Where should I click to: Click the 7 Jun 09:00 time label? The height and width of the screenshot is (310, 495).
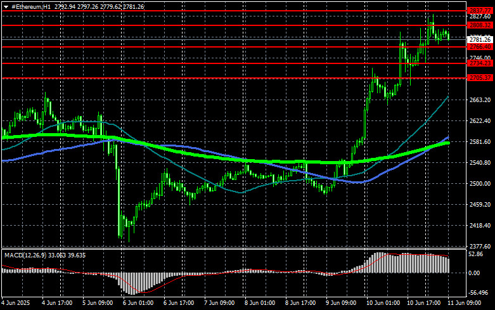tap(219, 303)
